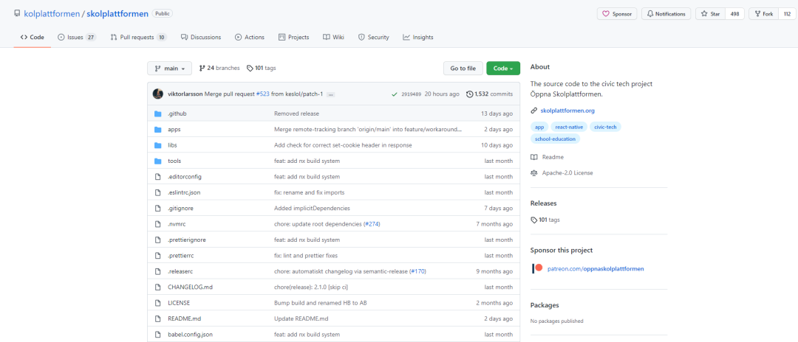
Task: Click the Sponsor button
Action: [617, 14]
